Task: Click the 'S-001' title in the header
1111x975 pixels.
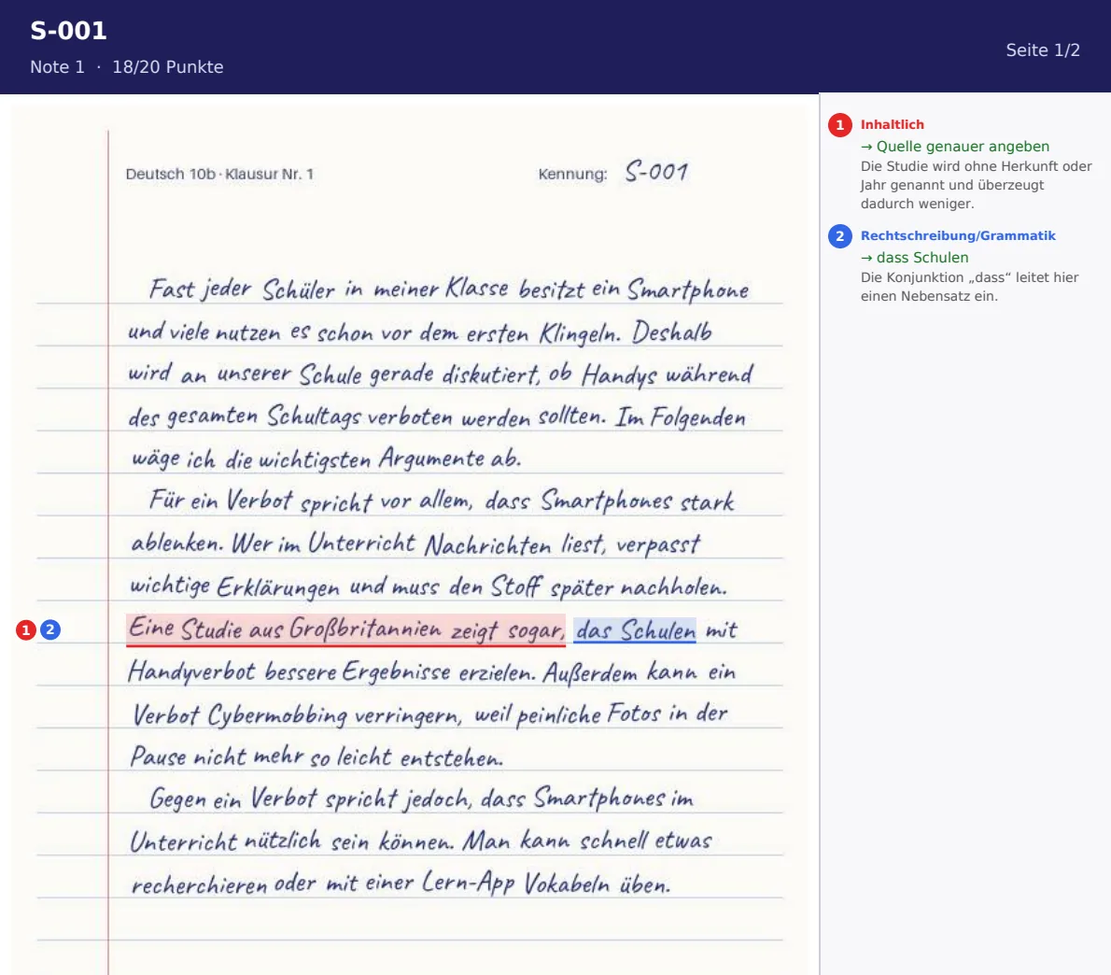Action: pyautogui.click(x=68, y=31)
